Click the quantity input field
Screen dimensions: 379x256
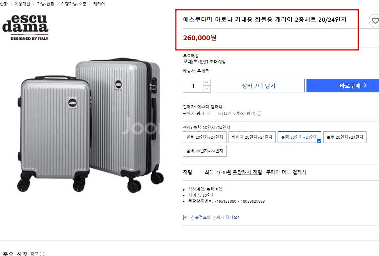coord(194,85)
